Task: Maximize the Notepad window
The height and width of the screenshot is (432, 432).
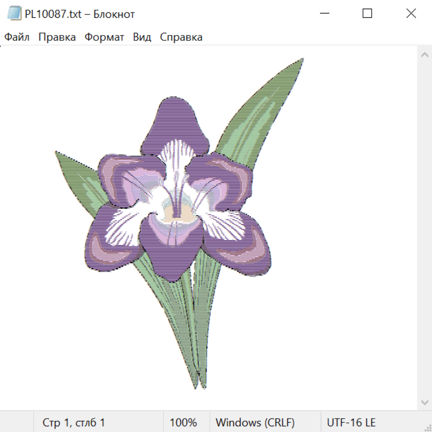Action: pos(367,14)
